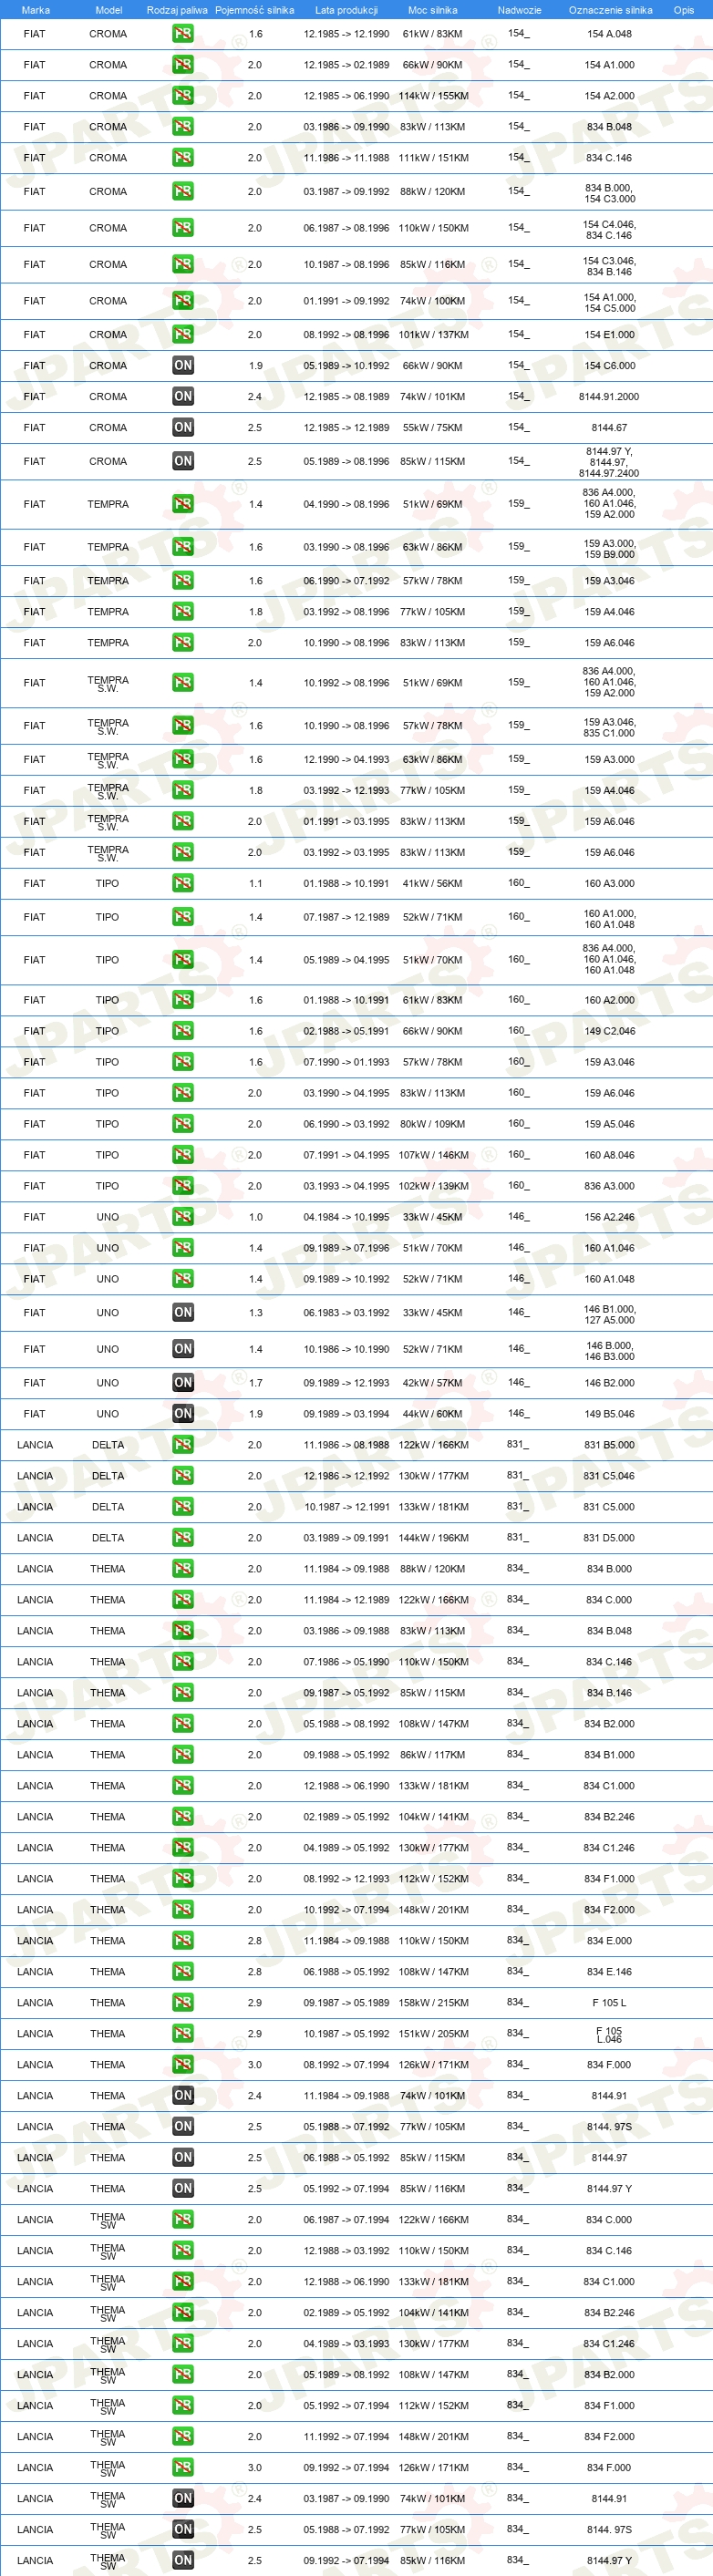Click the Oznaczenie silnika column header
This screenshot has height=2576, width=713.
tap(610, 10)
